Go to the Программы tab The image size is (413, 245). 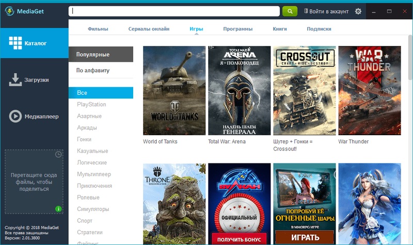coord(237,29)
